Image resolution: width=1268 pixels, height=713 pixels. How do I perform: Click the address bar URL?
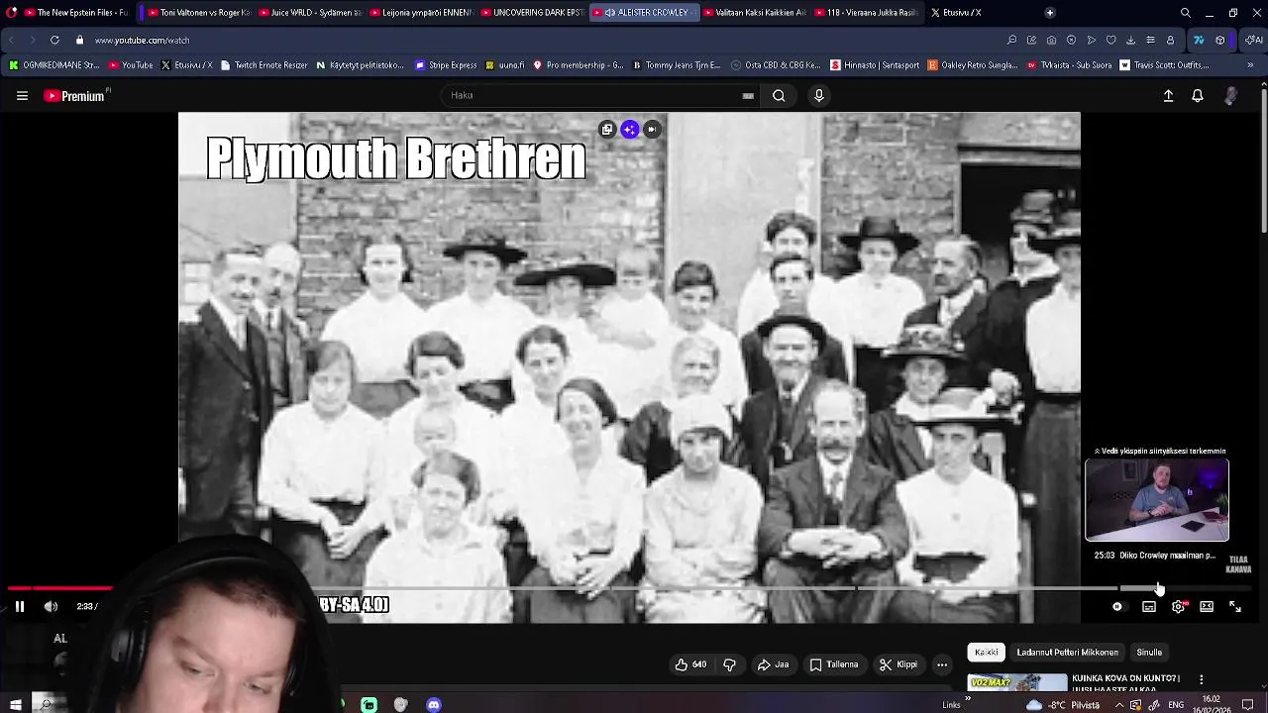tap(142, 41)
